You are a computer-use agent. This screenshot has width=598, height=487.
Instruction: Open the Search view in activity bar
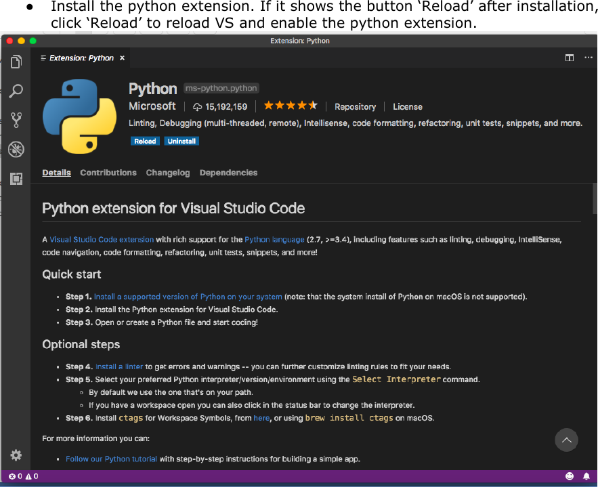(x=16, y=91)
